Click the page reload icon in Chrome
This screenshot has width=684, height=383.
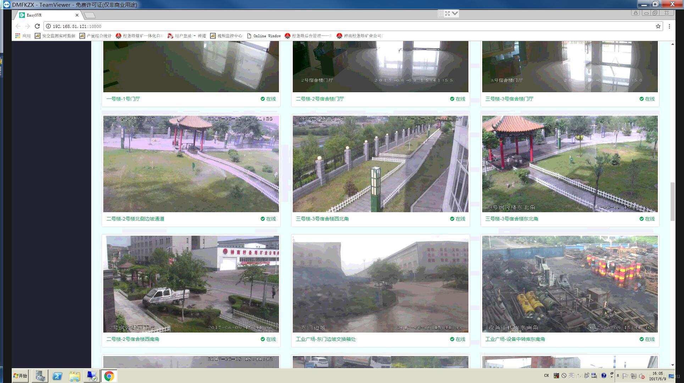(37, 26)
